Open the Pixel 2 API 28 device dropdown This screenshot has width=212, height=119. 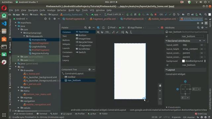(x=114, y=15)
